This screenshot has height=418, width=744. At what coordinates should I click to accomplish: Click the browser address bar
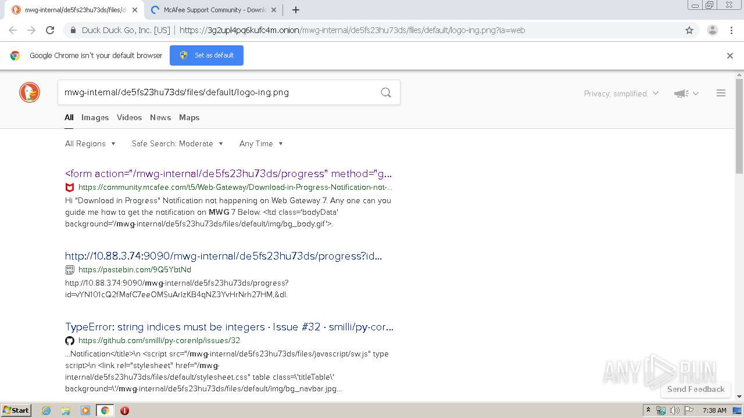(x=372, y=30)
